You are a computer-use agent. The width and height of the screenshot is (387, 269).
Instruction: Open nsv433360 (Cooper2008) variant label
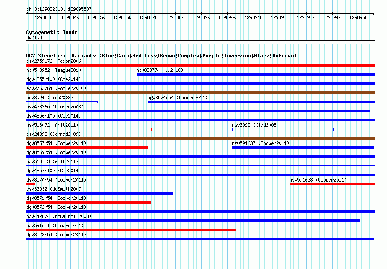tap(55, 107)
